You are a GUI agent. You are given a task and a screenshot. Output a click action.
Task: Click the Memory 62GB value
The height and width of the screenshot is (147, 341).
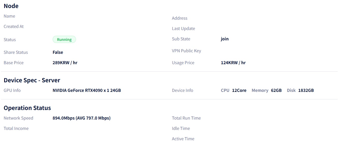pos(276,90)
